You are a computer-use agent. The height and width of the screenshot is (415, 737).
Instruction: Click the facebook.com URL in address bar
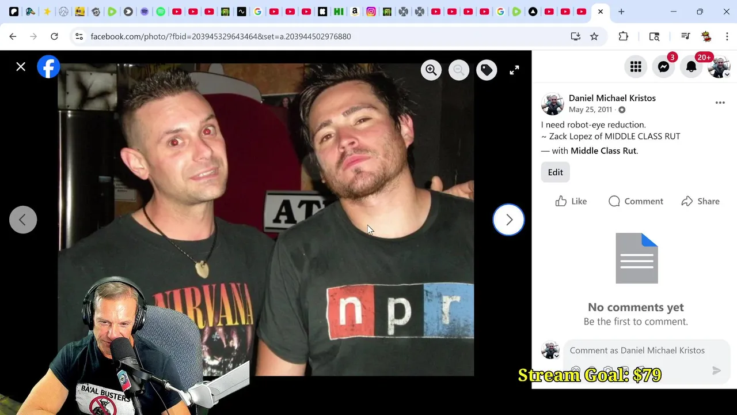tap(221, 36)
